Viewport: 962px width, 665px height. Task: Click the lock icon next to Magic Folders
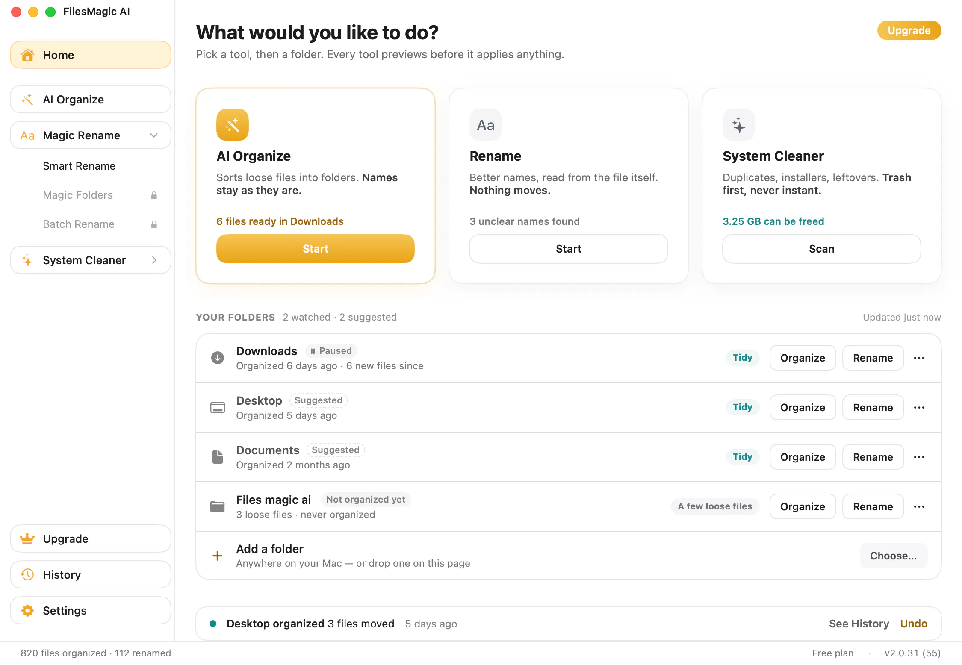(154, 195)
